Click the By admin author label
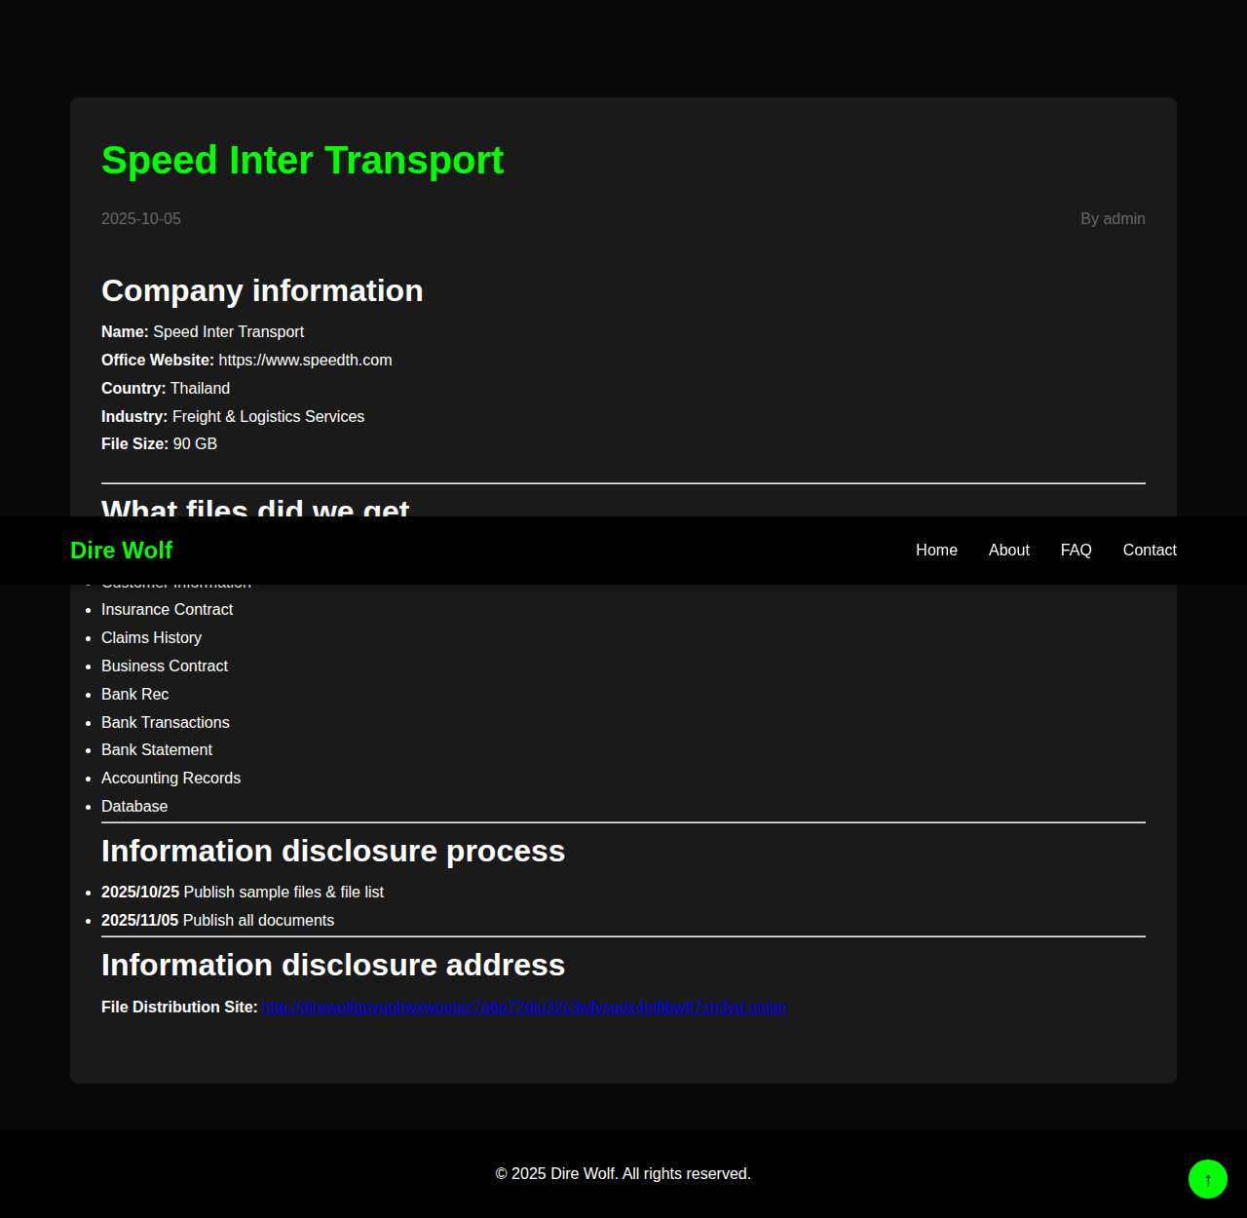Image resolution: width=1247 pixels, height=1218 pixels. [1113, 219]
